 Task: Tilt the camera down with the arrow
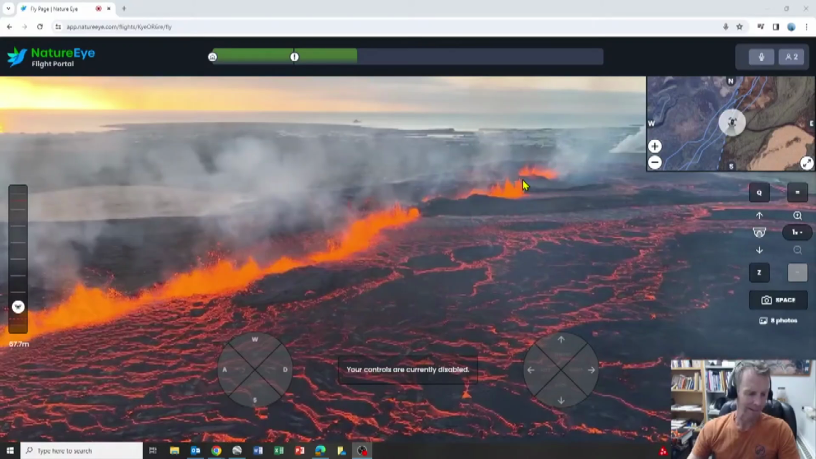point(759,250)
